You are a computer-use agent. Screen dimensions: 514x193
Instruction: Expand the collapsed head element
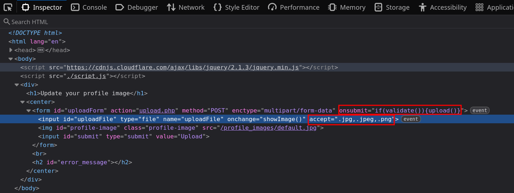point(11,50)
